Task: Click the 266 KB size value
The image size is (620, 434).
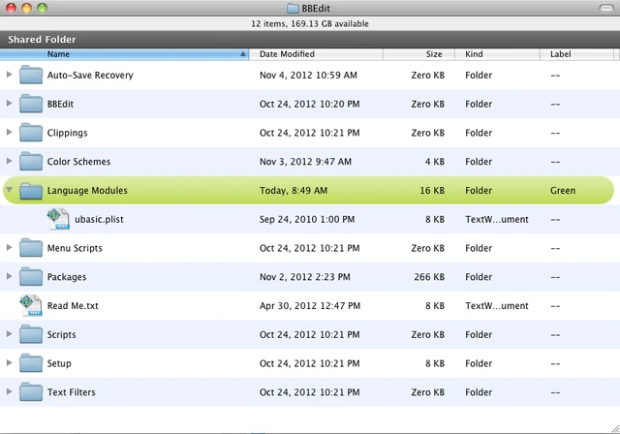Action: pos(429,277)
